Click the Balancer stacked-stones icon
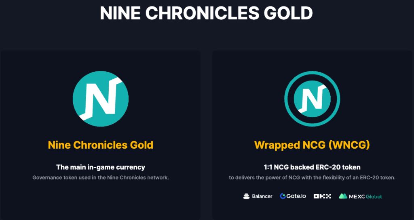The image size is (414, 220). (x=246, y=196)
